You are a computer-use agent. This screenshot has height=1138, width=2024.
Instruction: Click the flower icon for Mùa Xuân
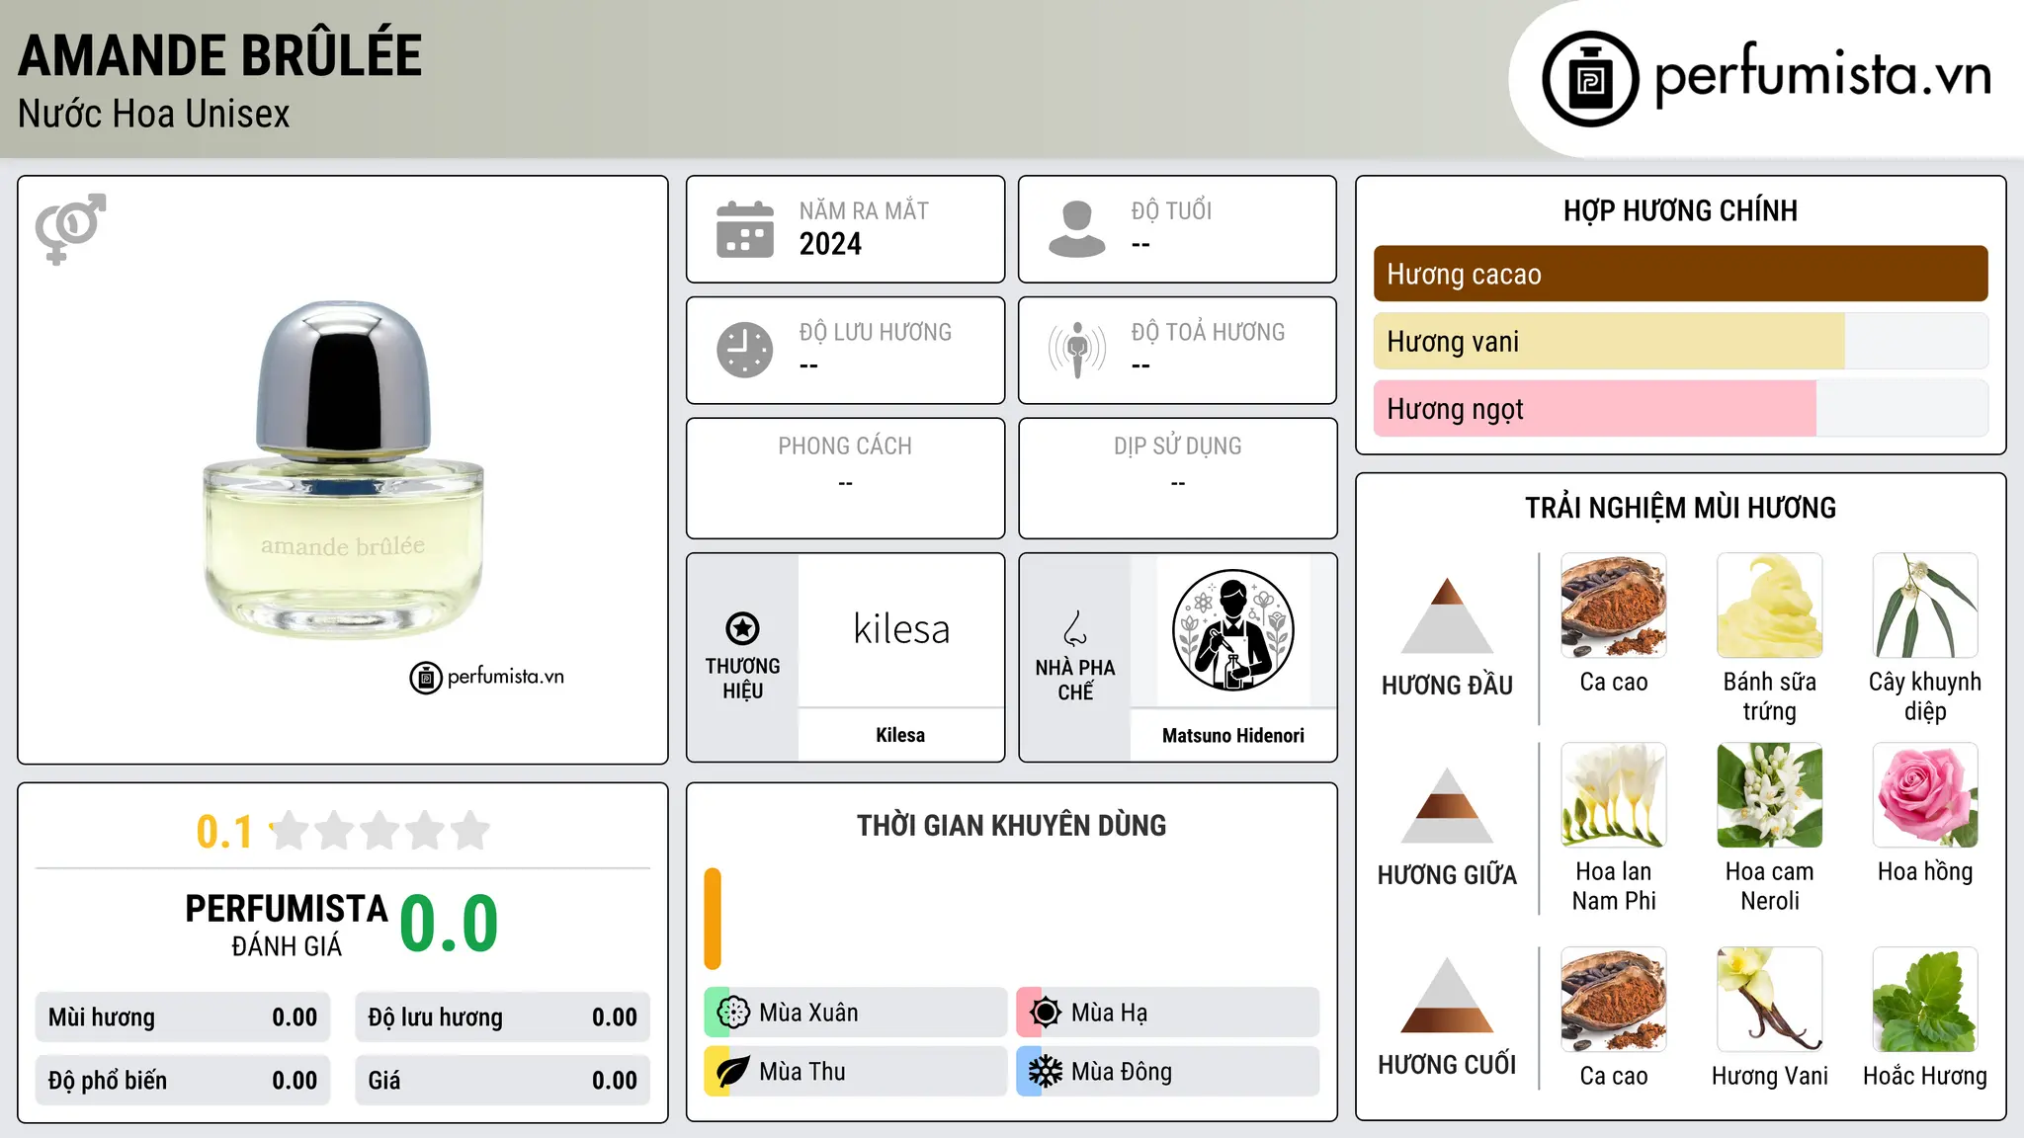(733, 1013)
